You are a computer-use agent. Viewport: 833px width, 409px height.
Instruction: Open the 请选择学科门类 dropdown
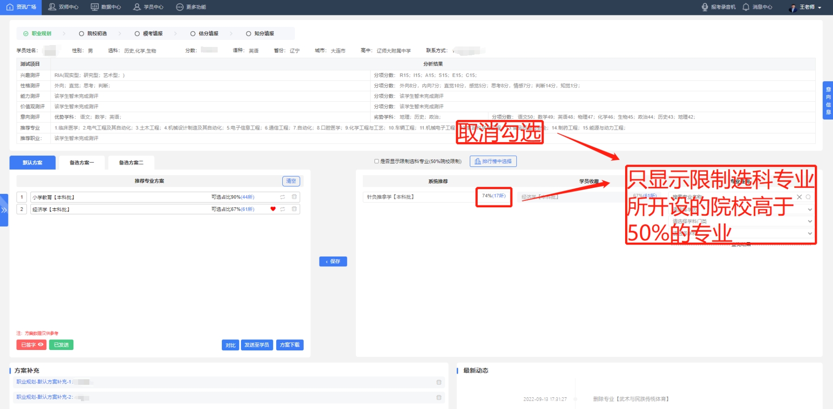coord(742,221)
